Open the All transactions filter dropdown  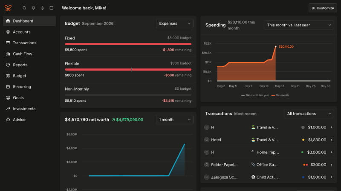[x=309, y=114]
